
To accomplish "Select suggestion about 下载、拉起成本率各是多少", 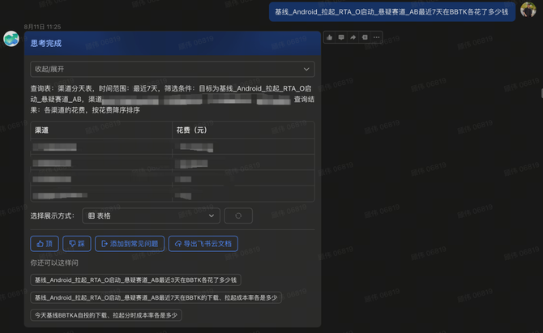I will pyautogui.click(x=156, y=297).
